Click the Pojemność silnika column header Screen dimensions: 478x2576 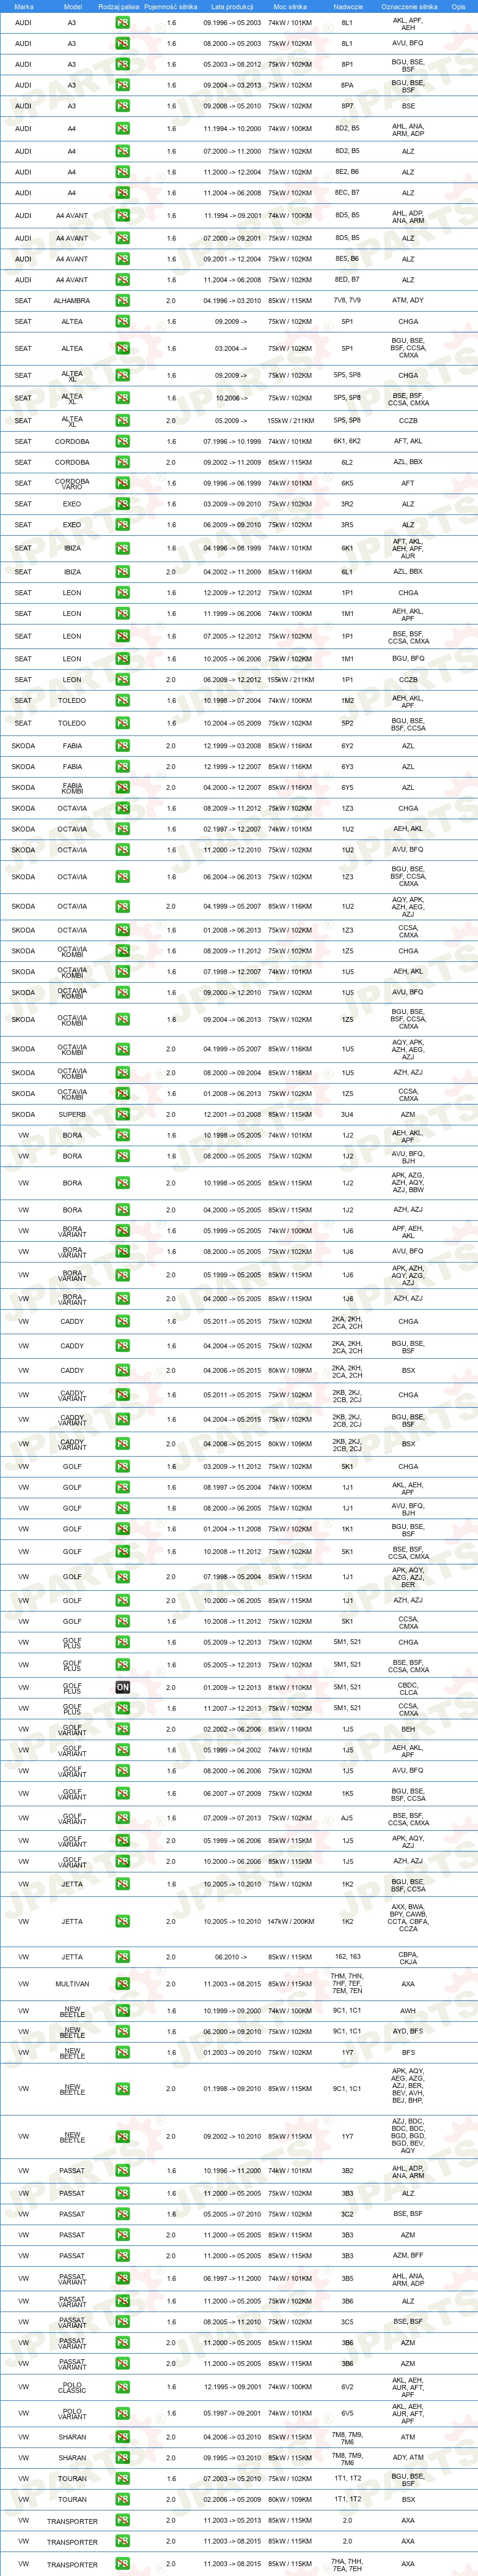171,6
